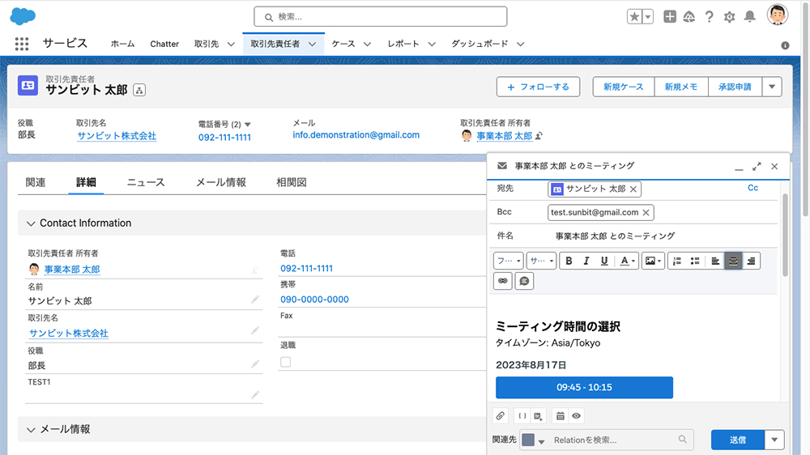Attach a file with paperclip icon
Screen dimensions: 810x455
[x=500, y=416]
